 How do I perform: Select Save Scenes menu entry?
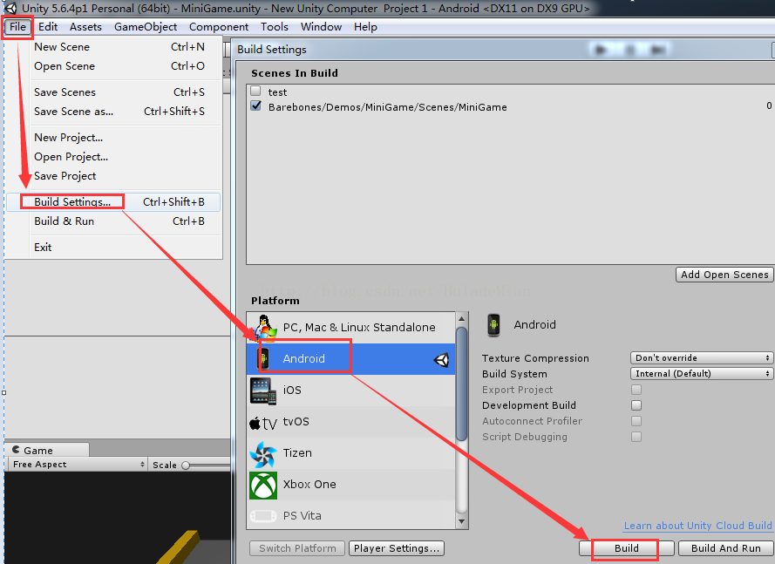(x=113, y=92)
